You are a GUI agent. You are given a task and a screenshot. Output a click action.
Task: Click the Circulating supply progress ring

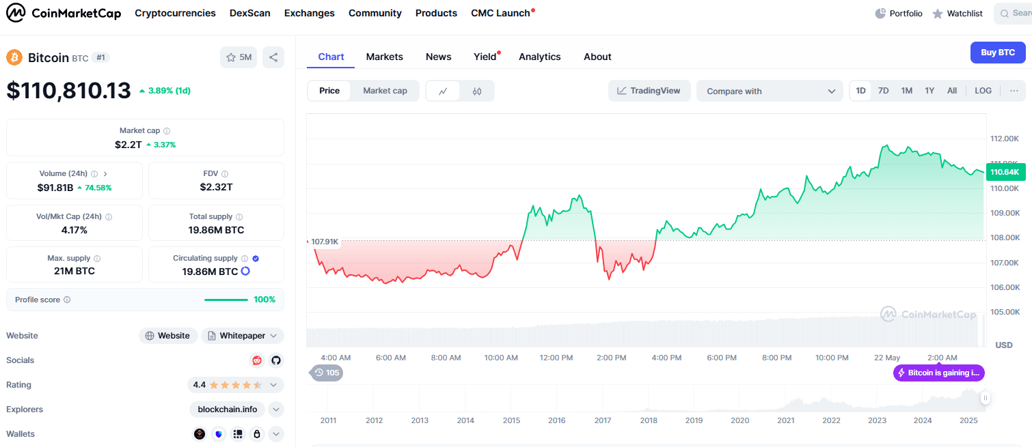click(x=245, y=272)
